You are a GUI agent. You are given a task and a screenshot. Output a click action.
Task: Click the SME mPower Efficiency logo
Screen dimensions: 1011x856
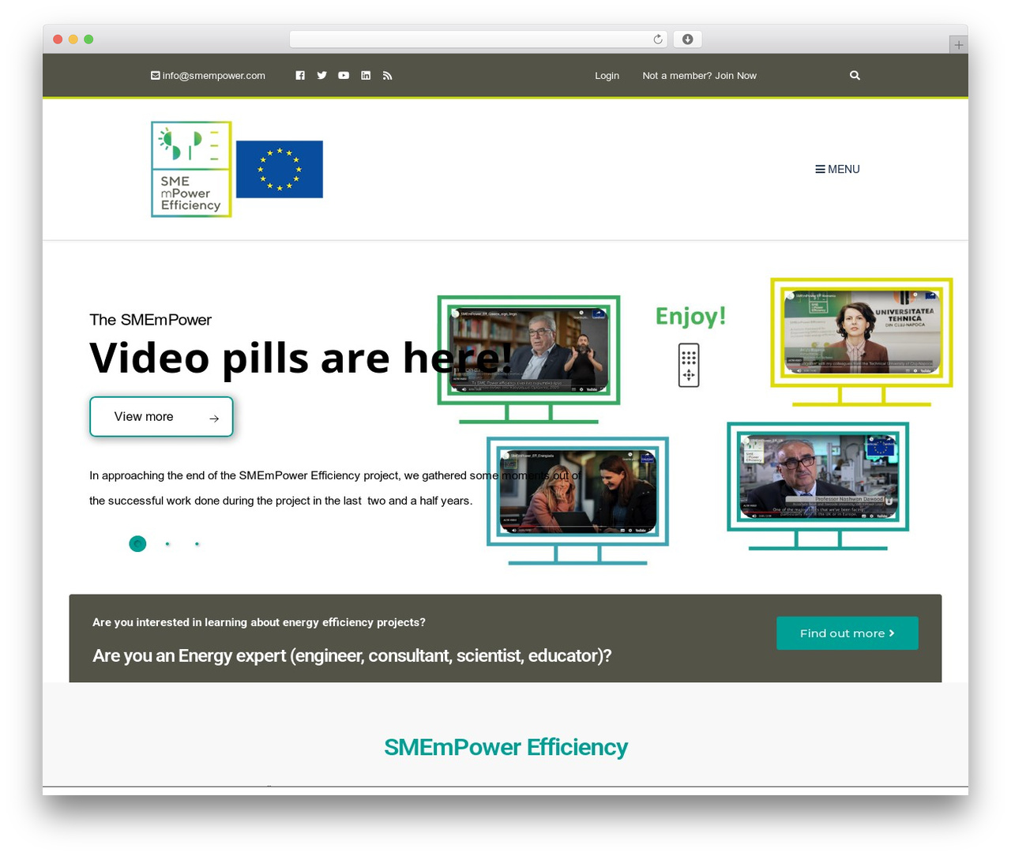[191, 169]
